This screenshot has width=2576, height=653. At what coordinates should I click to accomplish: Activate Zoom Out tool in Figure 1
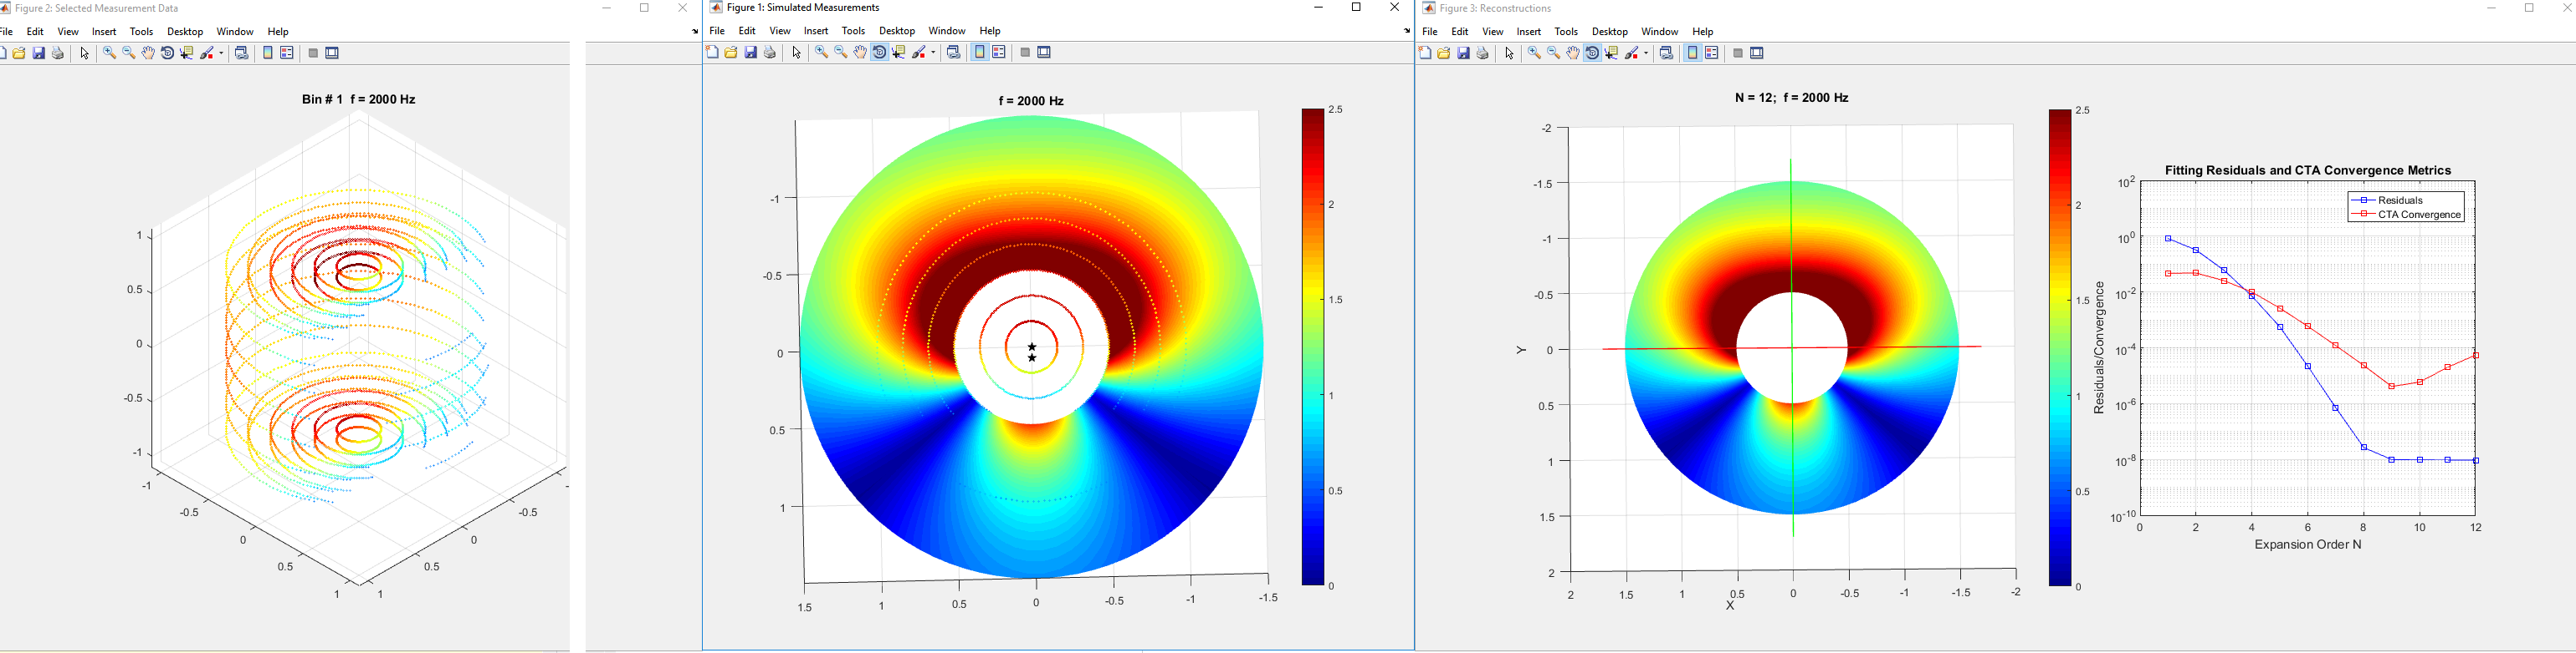point(841,52)
